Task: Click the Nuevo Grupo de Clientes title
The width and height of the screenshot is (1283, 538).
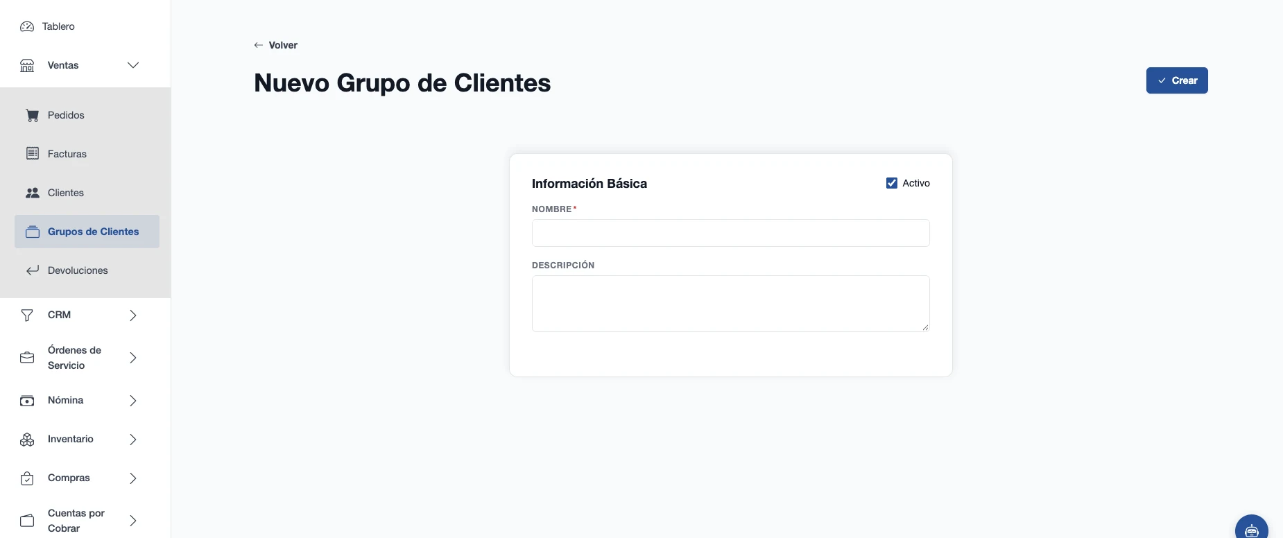Action: (x=402, y=83)
